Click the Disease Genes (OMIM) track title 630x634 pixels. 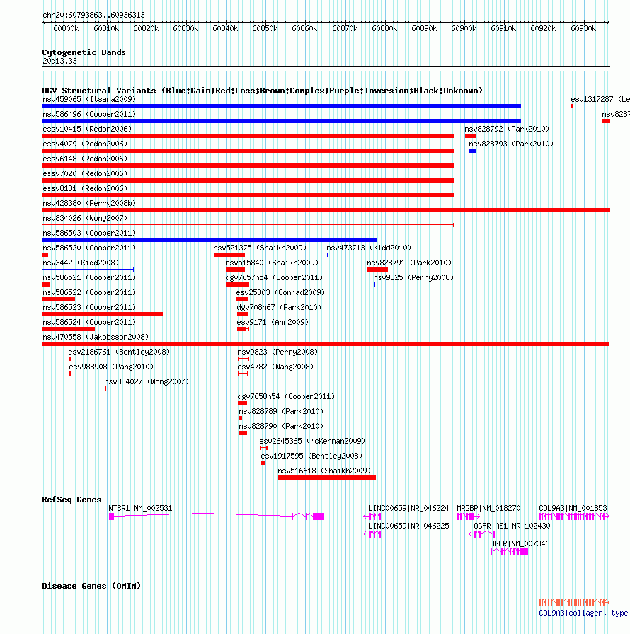(x=91, y=587)
